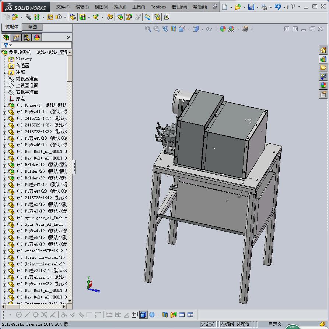Open the 视图(V) menu
Screen dimensions: 329x329
[x=101, y=7]
